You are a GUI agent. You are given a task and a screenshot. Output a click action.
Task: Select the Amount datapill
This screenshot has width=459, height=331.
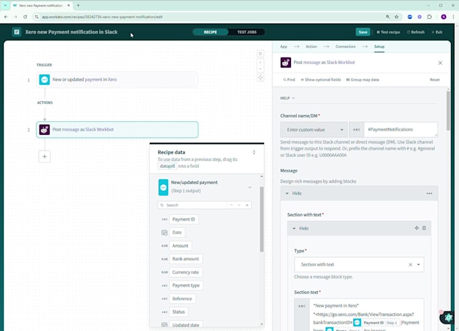coord(180,246)
